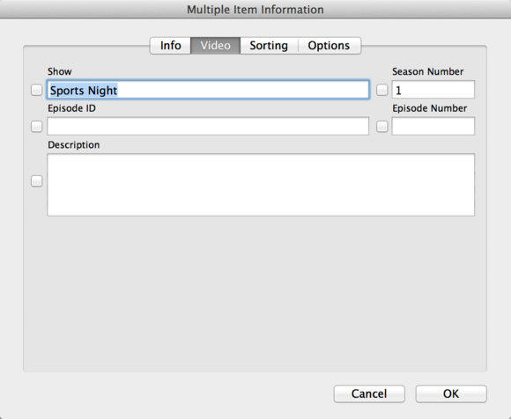Tick the Season Number checkbox
Image resolution: width=511 pixels, height=419 pixels.
(x=382, y=90)
